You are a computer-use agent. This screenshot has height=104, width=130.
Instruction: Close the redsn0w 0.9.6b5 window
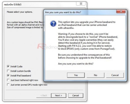pos(81,4)
